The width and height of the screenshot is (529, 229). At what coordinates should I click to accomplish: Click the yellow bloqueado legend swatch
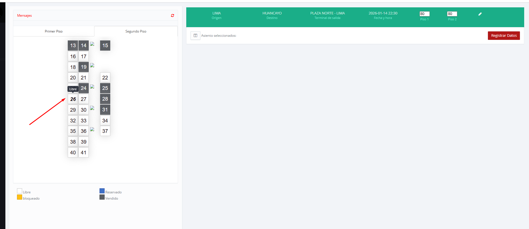coord(20,197)
